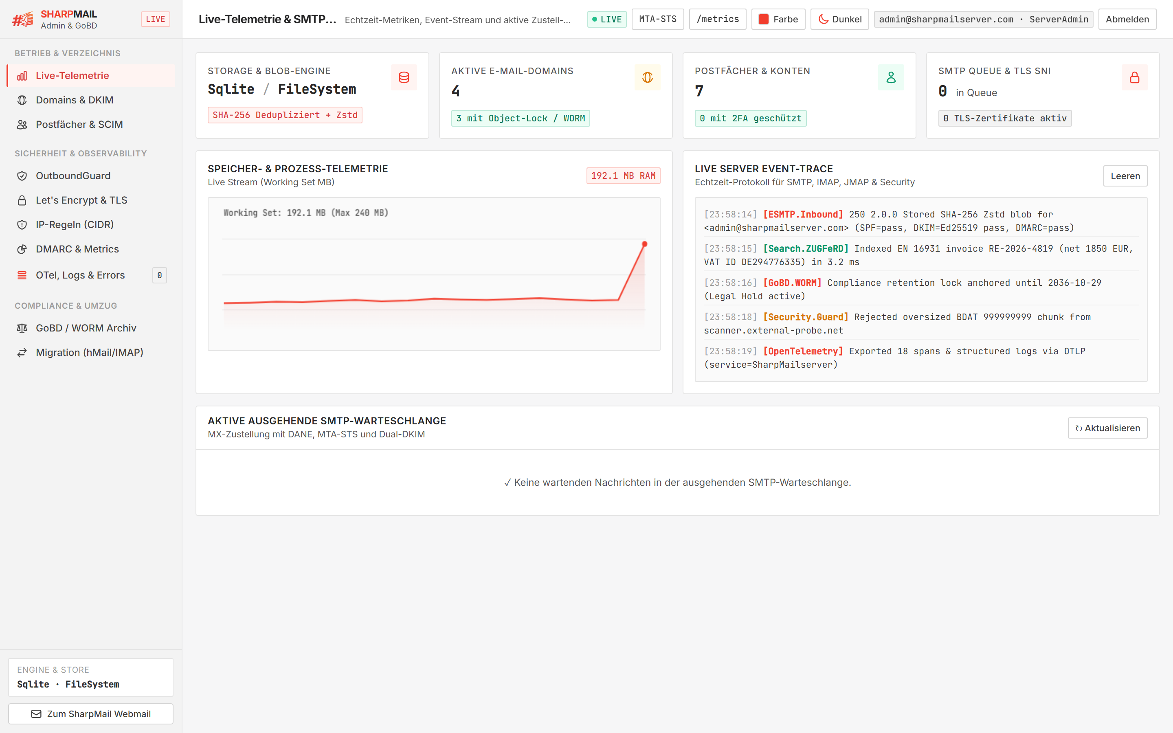The image size is (1173, 733).
Task: Open the /metrics endpoint link
Action: coord(717,20)
